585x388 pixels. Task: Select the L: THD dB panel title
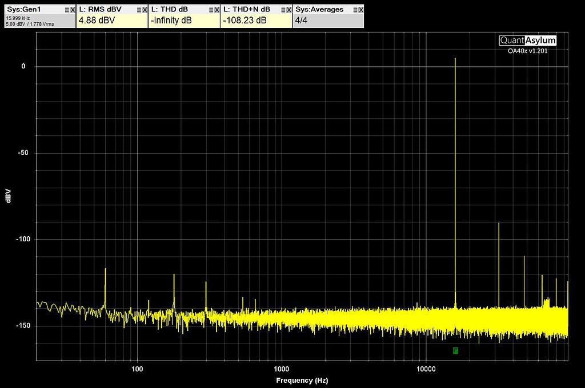tap(169, 9)
